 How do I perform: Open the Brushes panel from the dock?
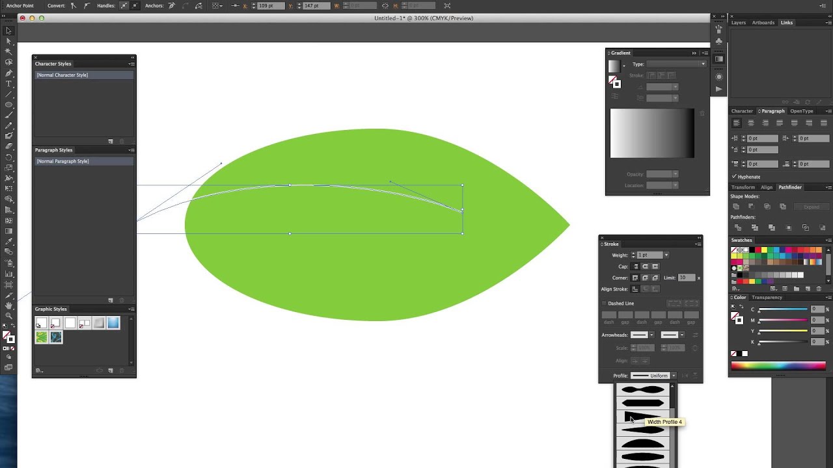pos(718,30)
